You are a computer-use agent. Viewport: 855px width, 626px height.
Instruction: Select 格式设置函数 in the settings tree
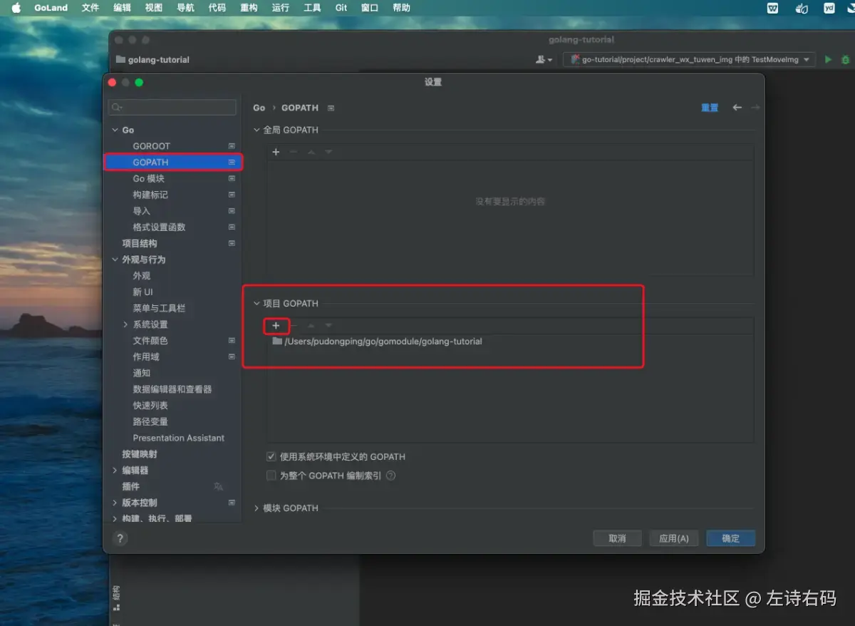click(x=159, y=227)
